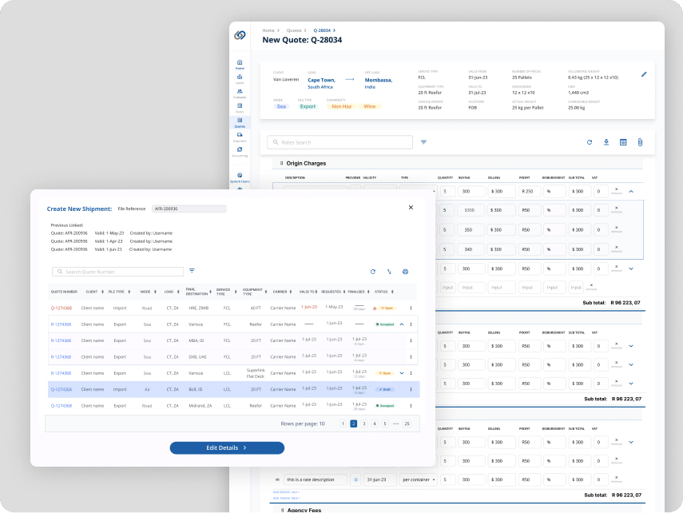Screen dimensions: 683x513
Task: Click the download icon in rates toolbar
Action: 606,142
